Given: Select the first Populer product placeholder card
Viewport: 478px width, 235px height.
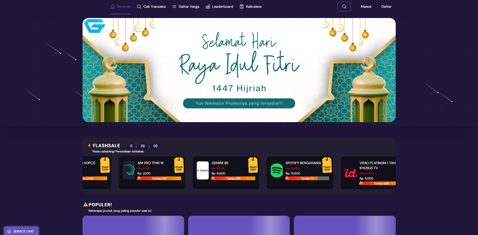Looking at the screenshot, I should pyautogui.click(x=133, y=225).
